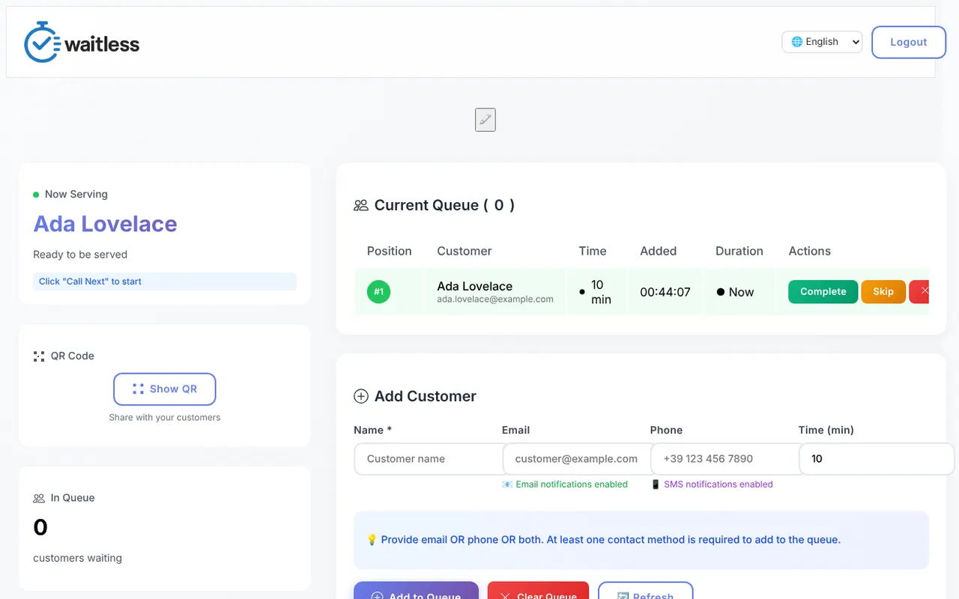Click the Added column header
This screenshot has height=599, width=959.
click(659, 251)
